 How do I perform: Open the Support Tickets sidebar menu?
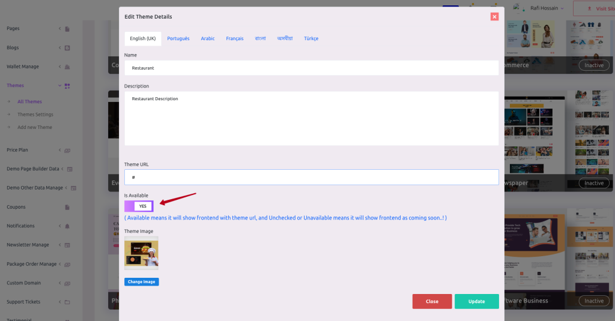[23, 302]
